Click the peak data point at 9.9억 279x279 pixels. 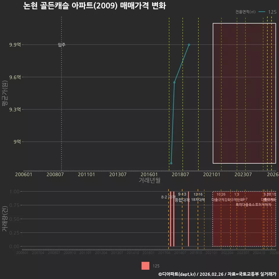(x=189, y=45)
